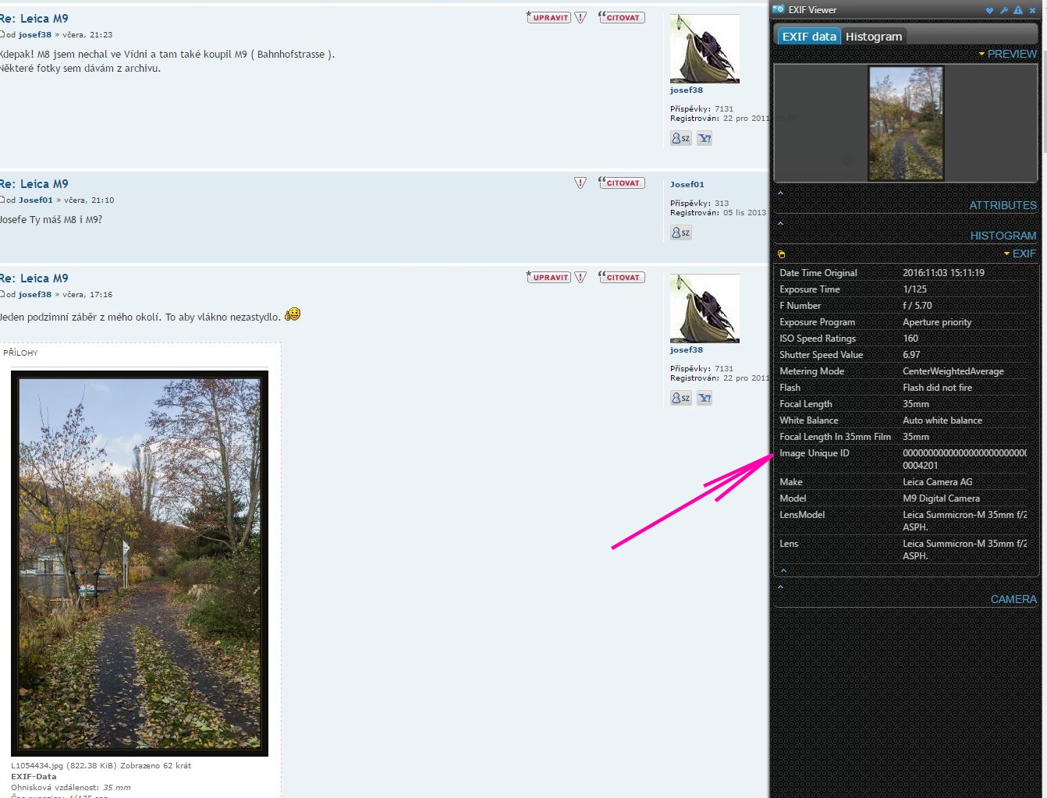The width and height of the screenshot is (1047, 798).
Task: Select the EXIF data tab
Action: click(809, 37)
